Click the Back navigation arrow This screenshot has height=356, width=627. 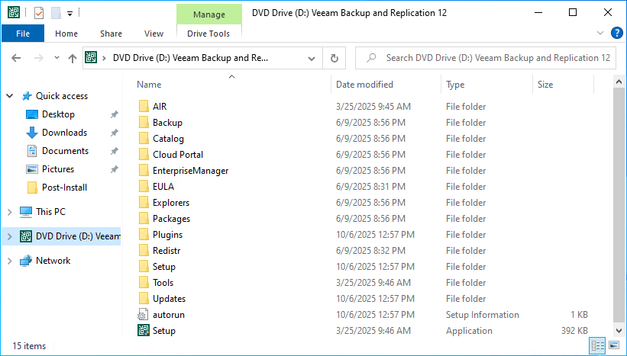point(17,58)
